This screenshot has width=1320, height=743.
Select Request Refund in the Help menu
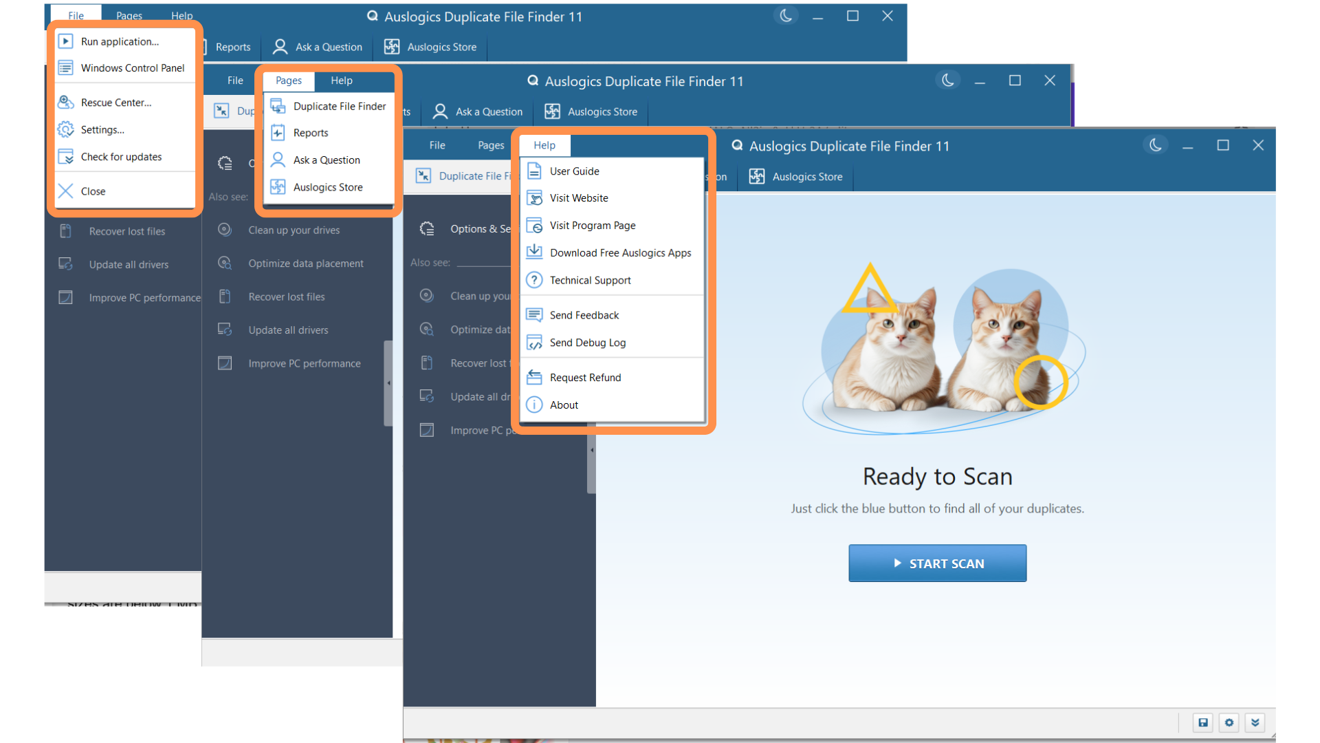(x=585, y=378)
